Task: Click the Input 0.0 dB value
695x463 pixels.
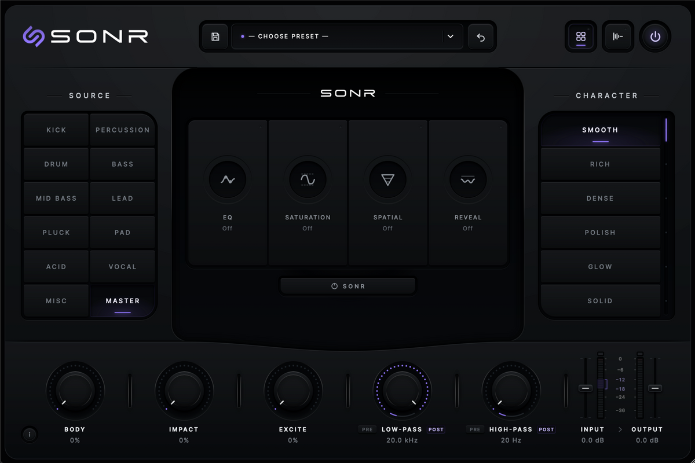Action: click(x=592, y=440)
